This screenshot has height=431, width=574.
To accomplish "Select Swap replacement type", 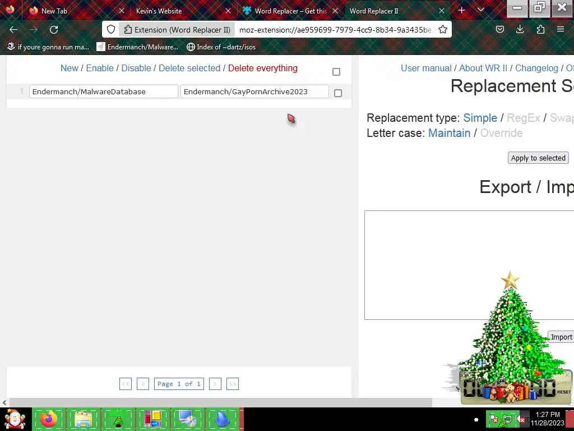I will pyautogui.click(x=562, y=118).
